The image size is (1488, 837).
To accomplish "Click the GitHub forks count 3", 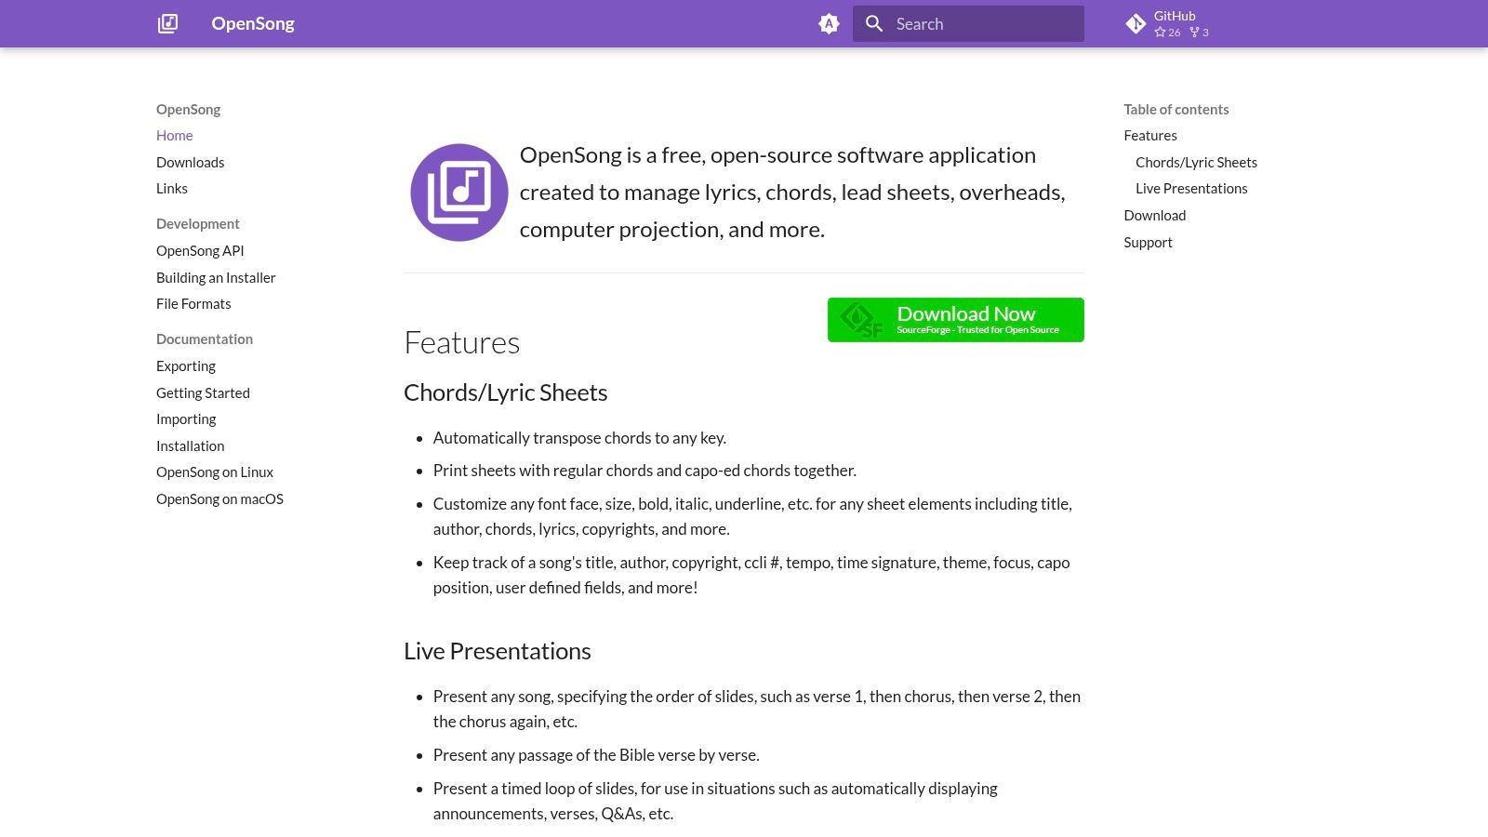I will click(1200, 33).
